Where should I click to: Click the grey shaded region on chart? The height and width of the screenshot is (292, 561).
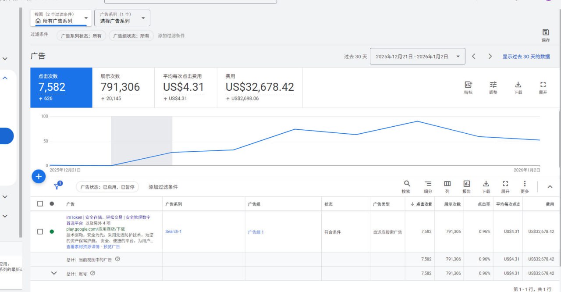pos(142,141)
